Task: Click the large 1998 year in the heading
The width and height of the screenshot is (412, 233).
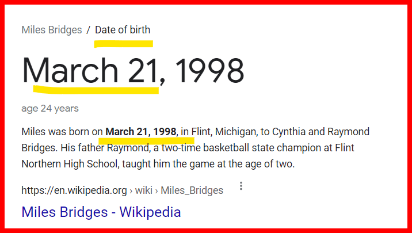Action: coord(209,71)
